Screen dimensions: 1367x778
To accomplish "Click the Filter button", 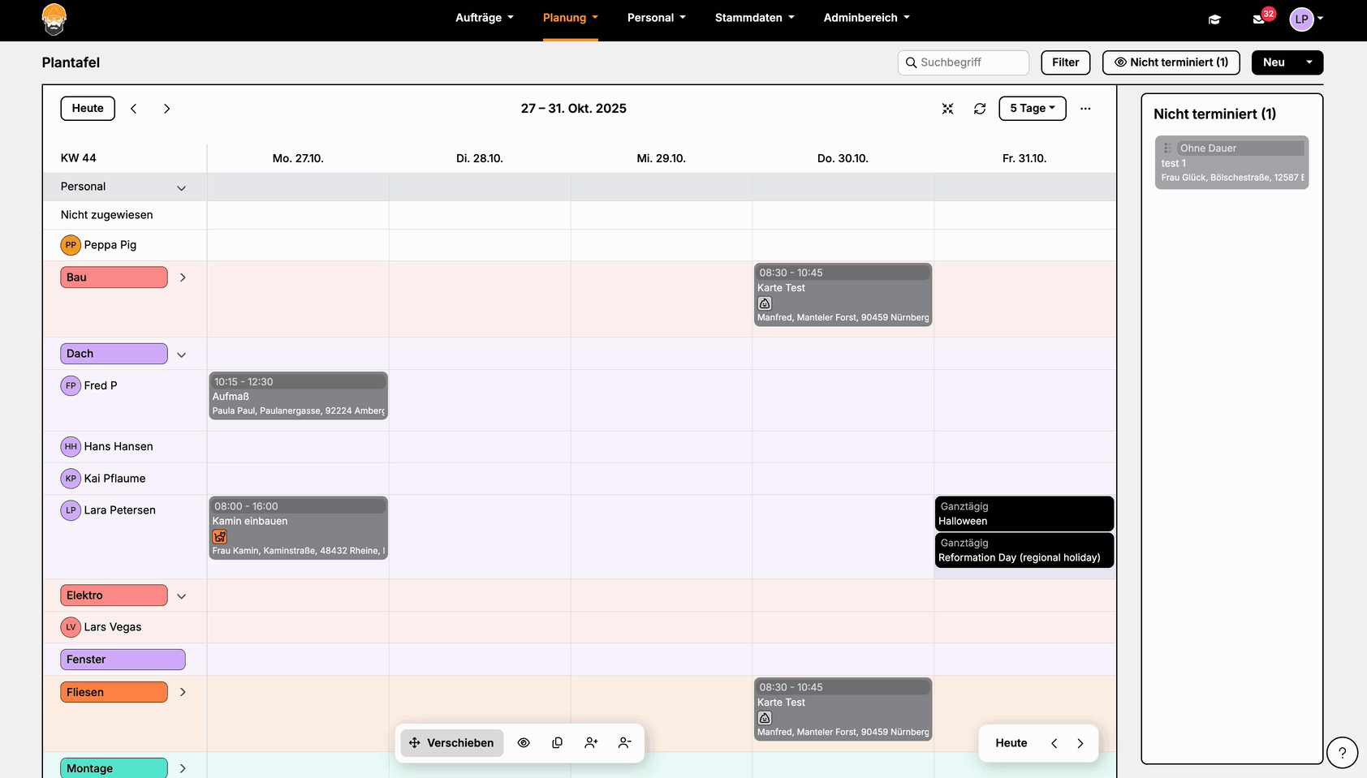I will click(1065, 62).
